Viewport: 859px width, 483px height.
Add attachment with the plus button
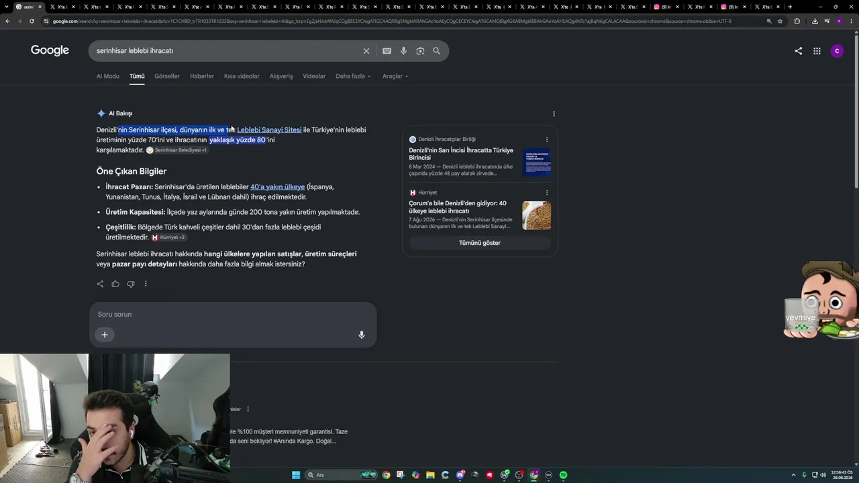click(105, 335)
